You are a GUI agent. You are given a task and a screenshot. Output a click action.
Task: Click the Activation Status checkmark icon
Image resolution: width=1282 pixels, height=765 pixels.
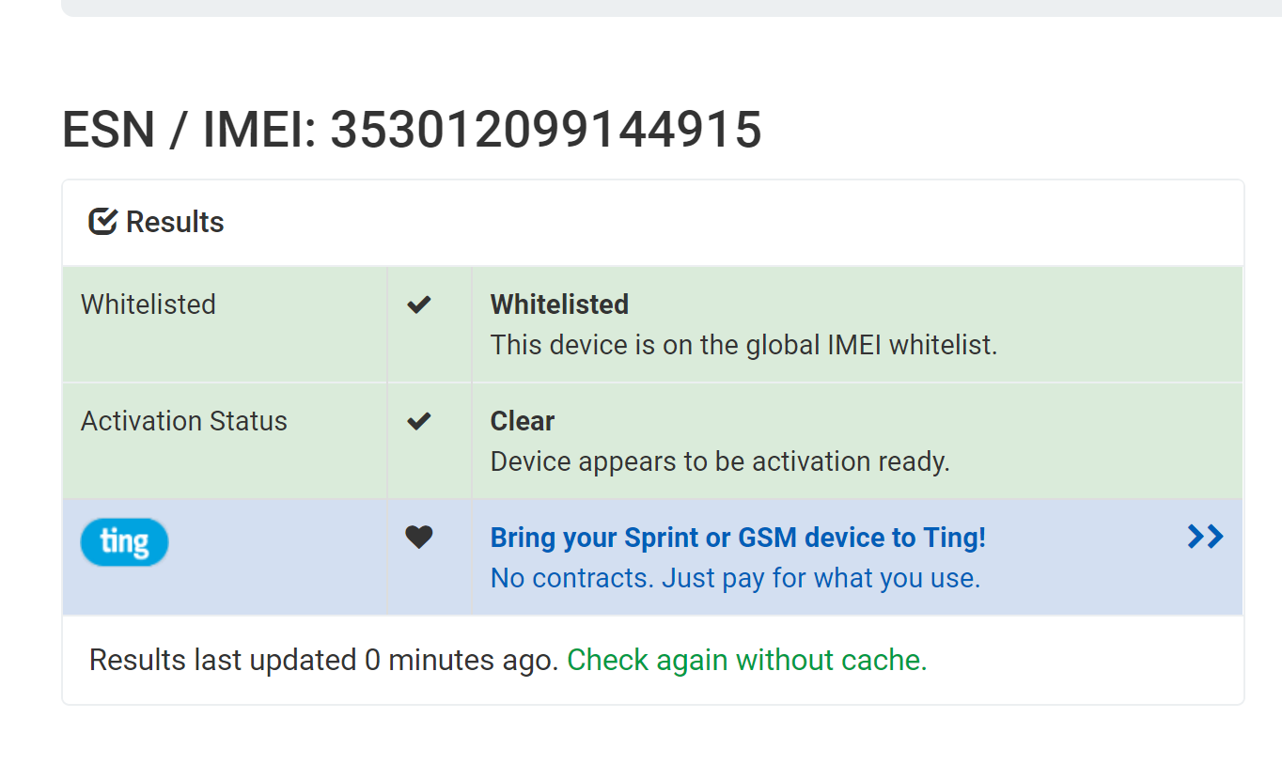(419, 421)
